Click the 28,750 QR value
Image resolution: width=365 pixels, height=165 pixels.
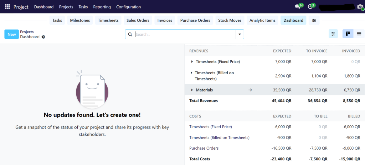click(318, 90)
